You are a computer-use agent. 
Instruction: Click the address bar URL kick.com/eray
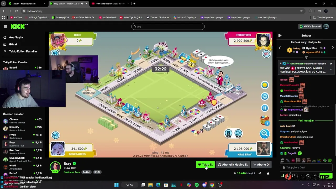click(35, 11)
